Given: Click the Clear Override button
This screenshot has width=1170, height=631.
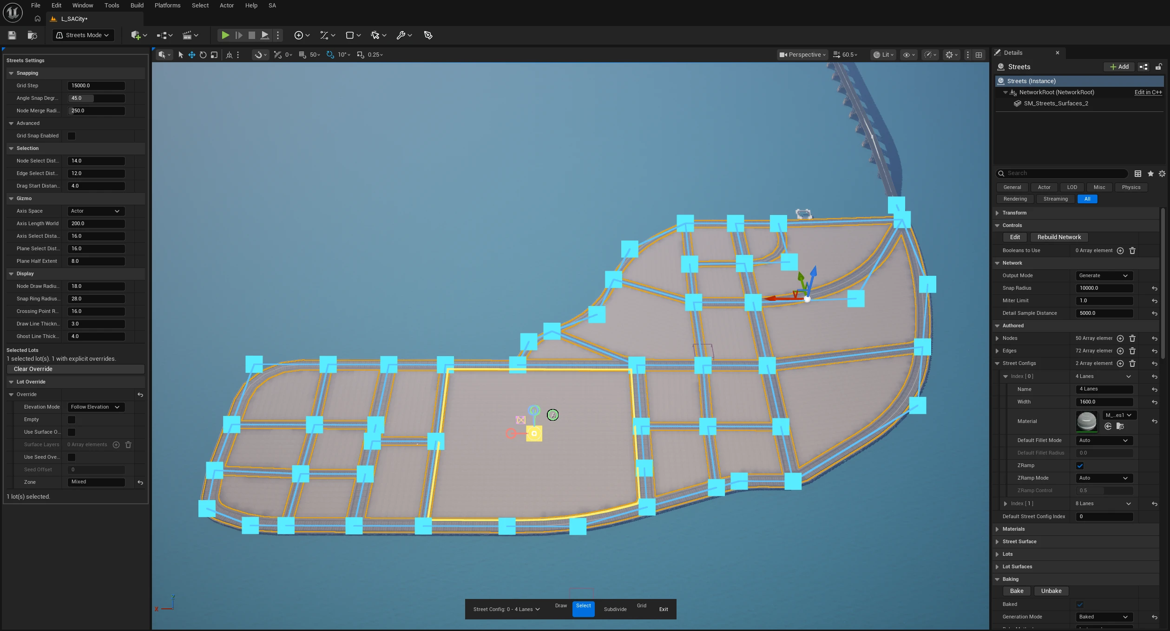Looking at the screenshot, I should 76,369.
